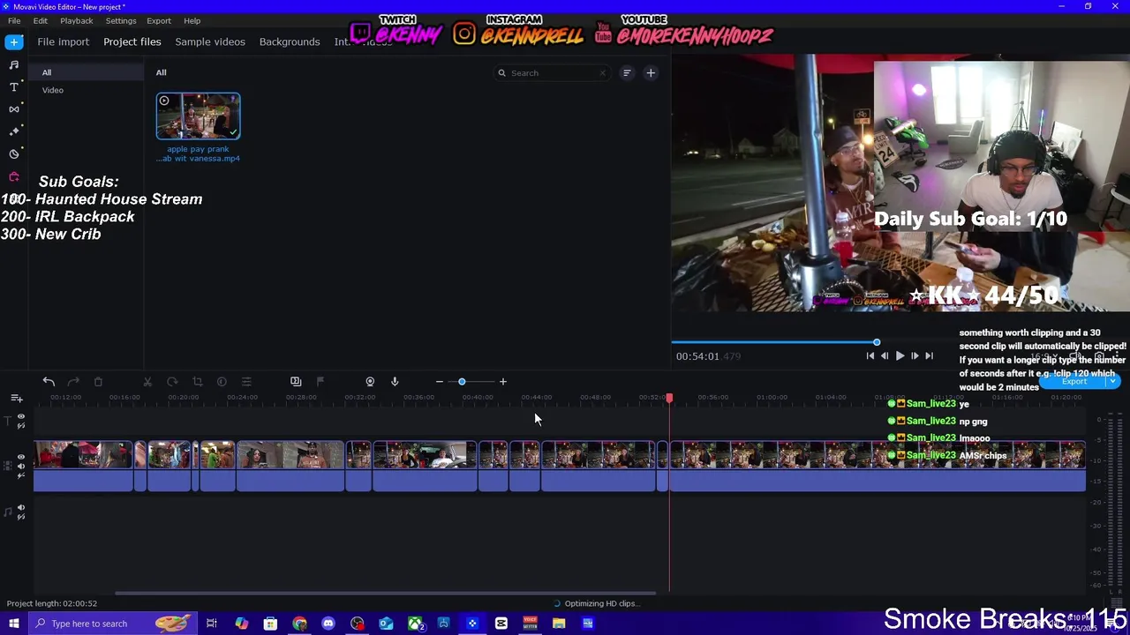
Task: Open the Edit menu
Action: click(x=41, y=20)
